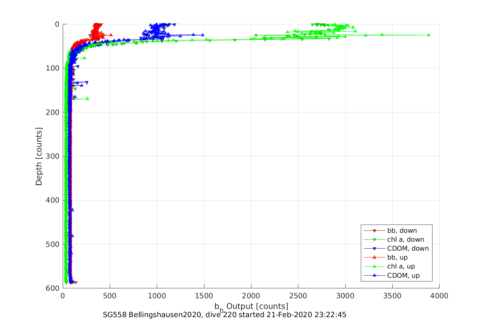The width and height of the screenshot is (486, 324).
Task: Click the 'CDOM, down' legend entry
Action: (396, 249)
